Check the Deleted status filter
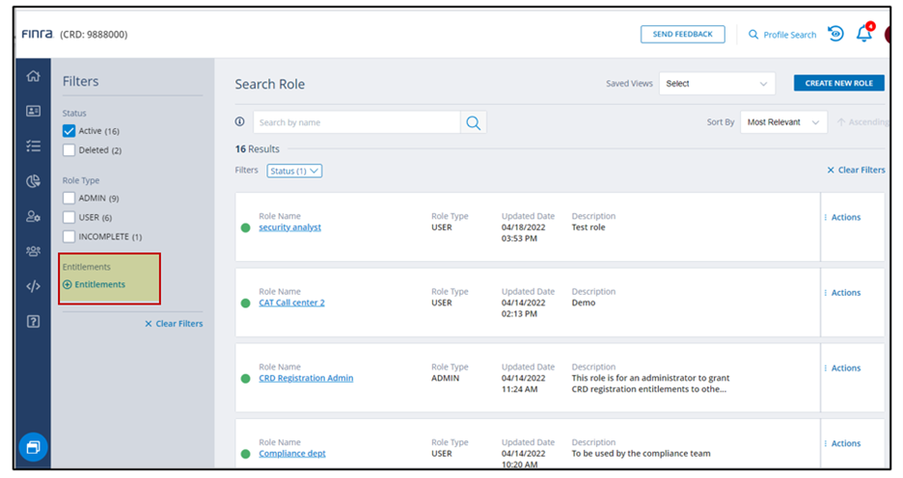 click(69, 150)
